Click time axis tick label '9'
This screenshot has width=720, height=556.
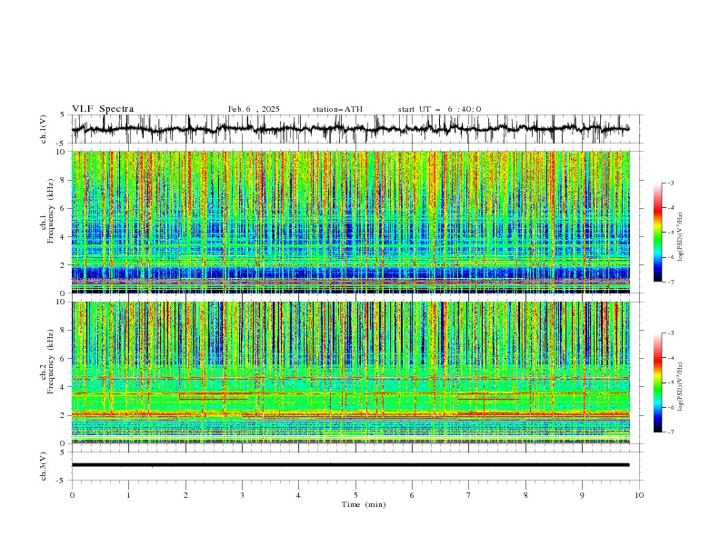[582, 495]
